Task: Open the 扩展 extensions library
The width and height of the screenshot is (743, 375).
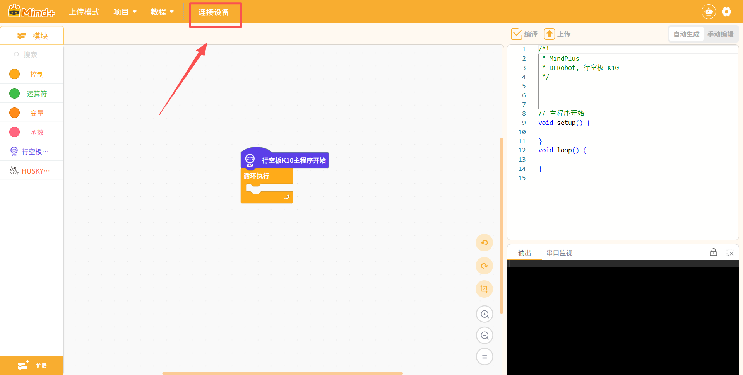Action: [32, 365]
